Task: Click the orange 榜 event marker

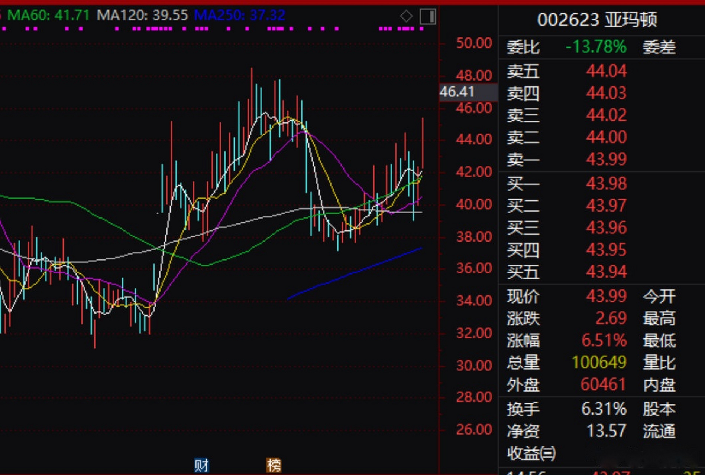Action: (x=274, y=465)
